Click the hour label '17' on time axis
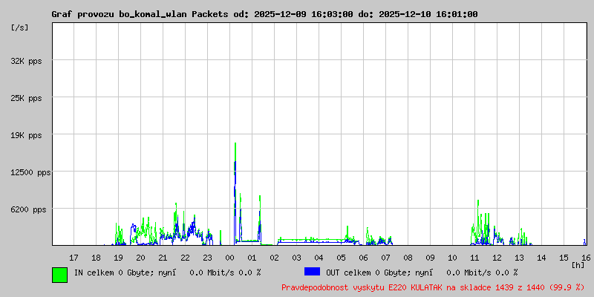Viewport: 594px width, 297px height. pyautogui.click(x=74, y=258)
